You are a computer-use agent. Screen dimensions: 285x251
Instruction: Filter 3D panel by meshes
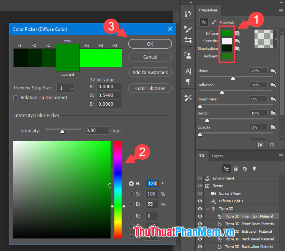236,168
